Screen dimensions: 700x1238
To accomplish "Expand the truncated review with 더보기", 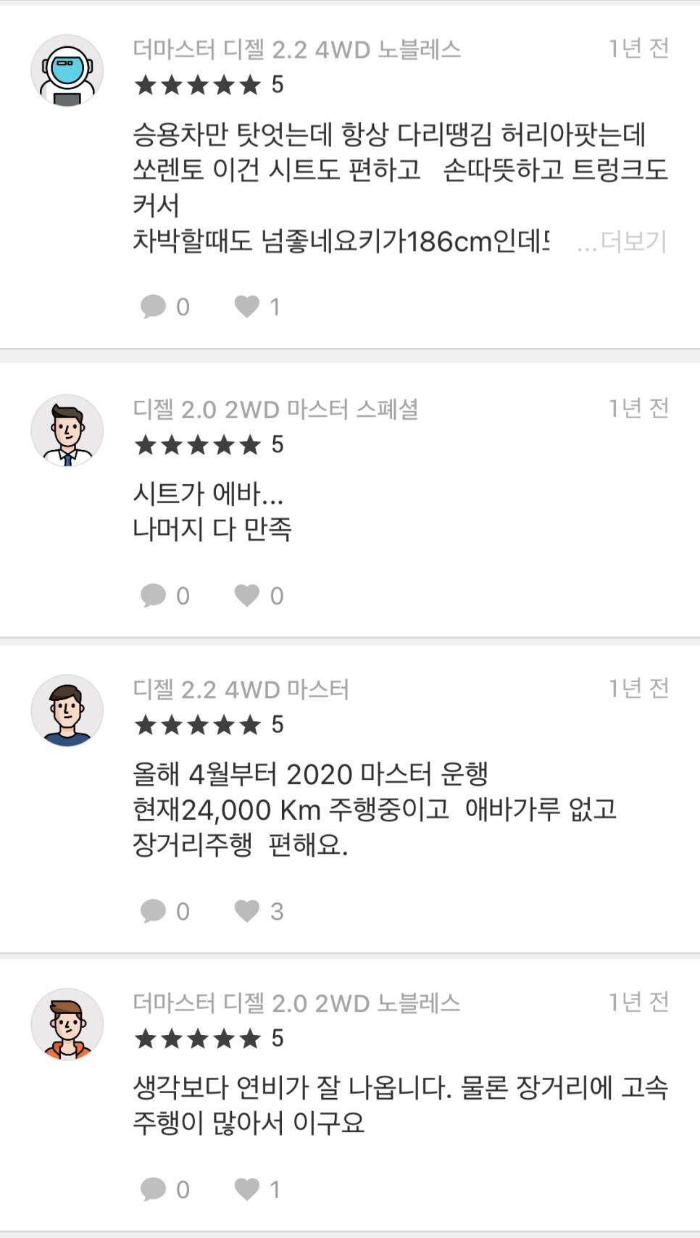I will click(x=622, y=241).
